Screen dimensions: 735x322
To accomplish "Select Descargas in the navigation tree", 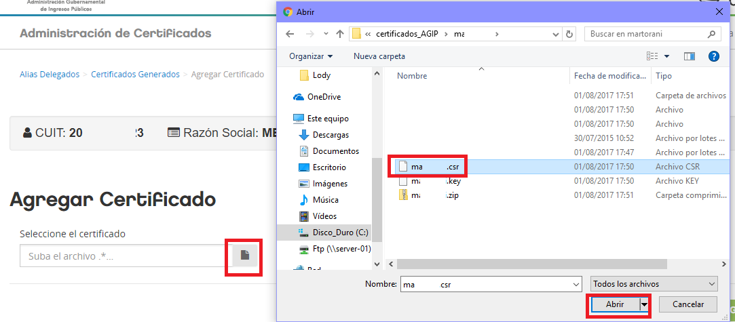I will pos(330,135).
